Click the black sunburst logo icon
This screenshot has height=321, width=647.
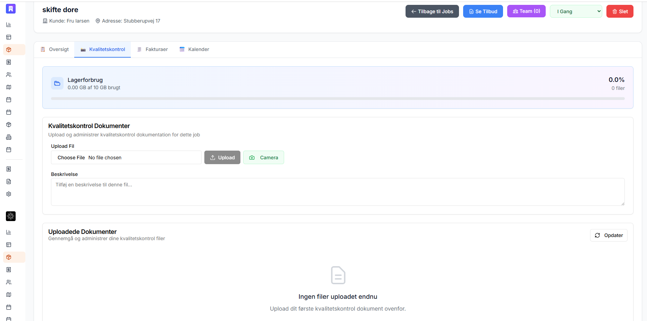pos(11,216)
